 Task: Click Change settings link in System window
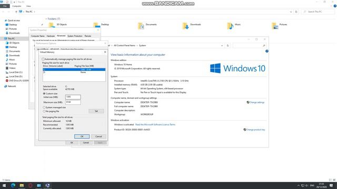257,102
